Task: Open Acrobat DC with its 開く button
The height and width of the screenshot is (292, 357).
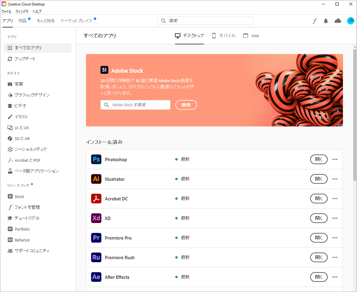Action: [x=319, y=199]
